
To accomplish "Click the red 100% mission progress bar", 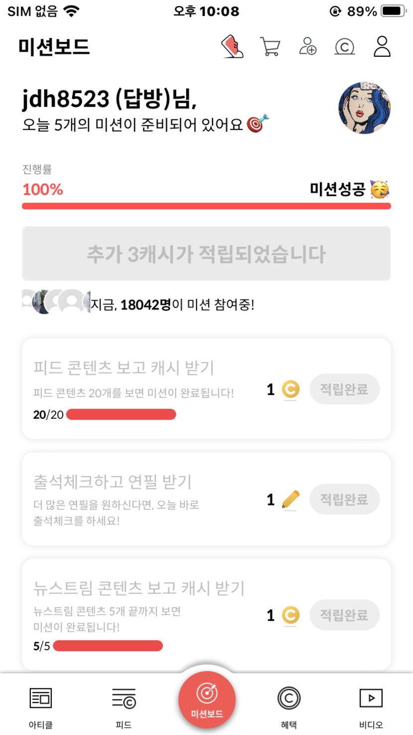I will [x=206, y=206].
